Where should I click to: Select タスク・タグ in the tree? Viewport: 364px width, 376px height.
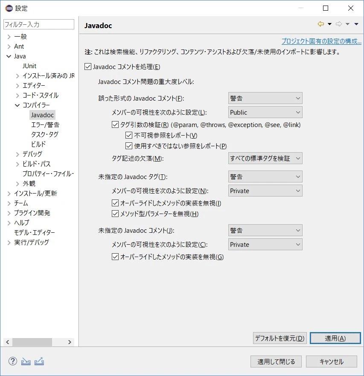(45, 134)
